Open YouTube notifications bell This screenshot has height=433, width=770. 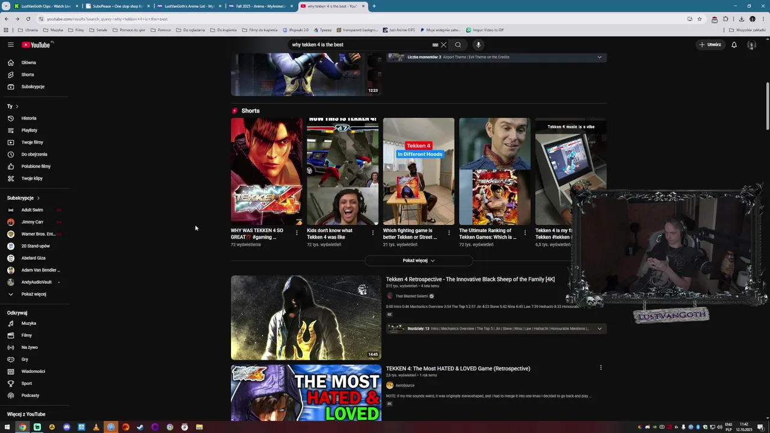[x=734, y=45]
